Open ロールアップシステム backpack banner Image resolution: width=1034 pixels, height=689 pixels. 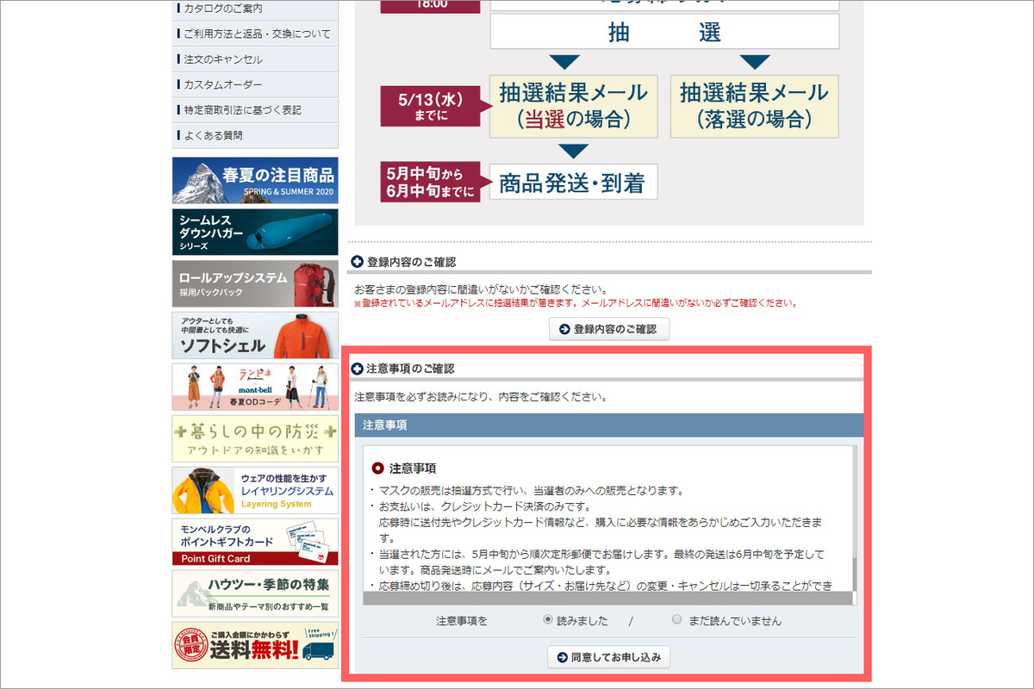(255, 283)
